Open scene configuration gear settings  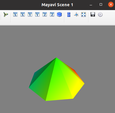100,15
